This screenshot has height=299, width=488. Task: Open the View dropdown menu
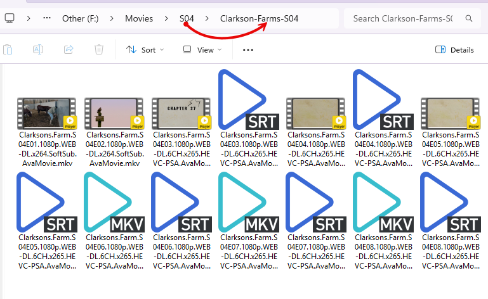tap(202, 49)
